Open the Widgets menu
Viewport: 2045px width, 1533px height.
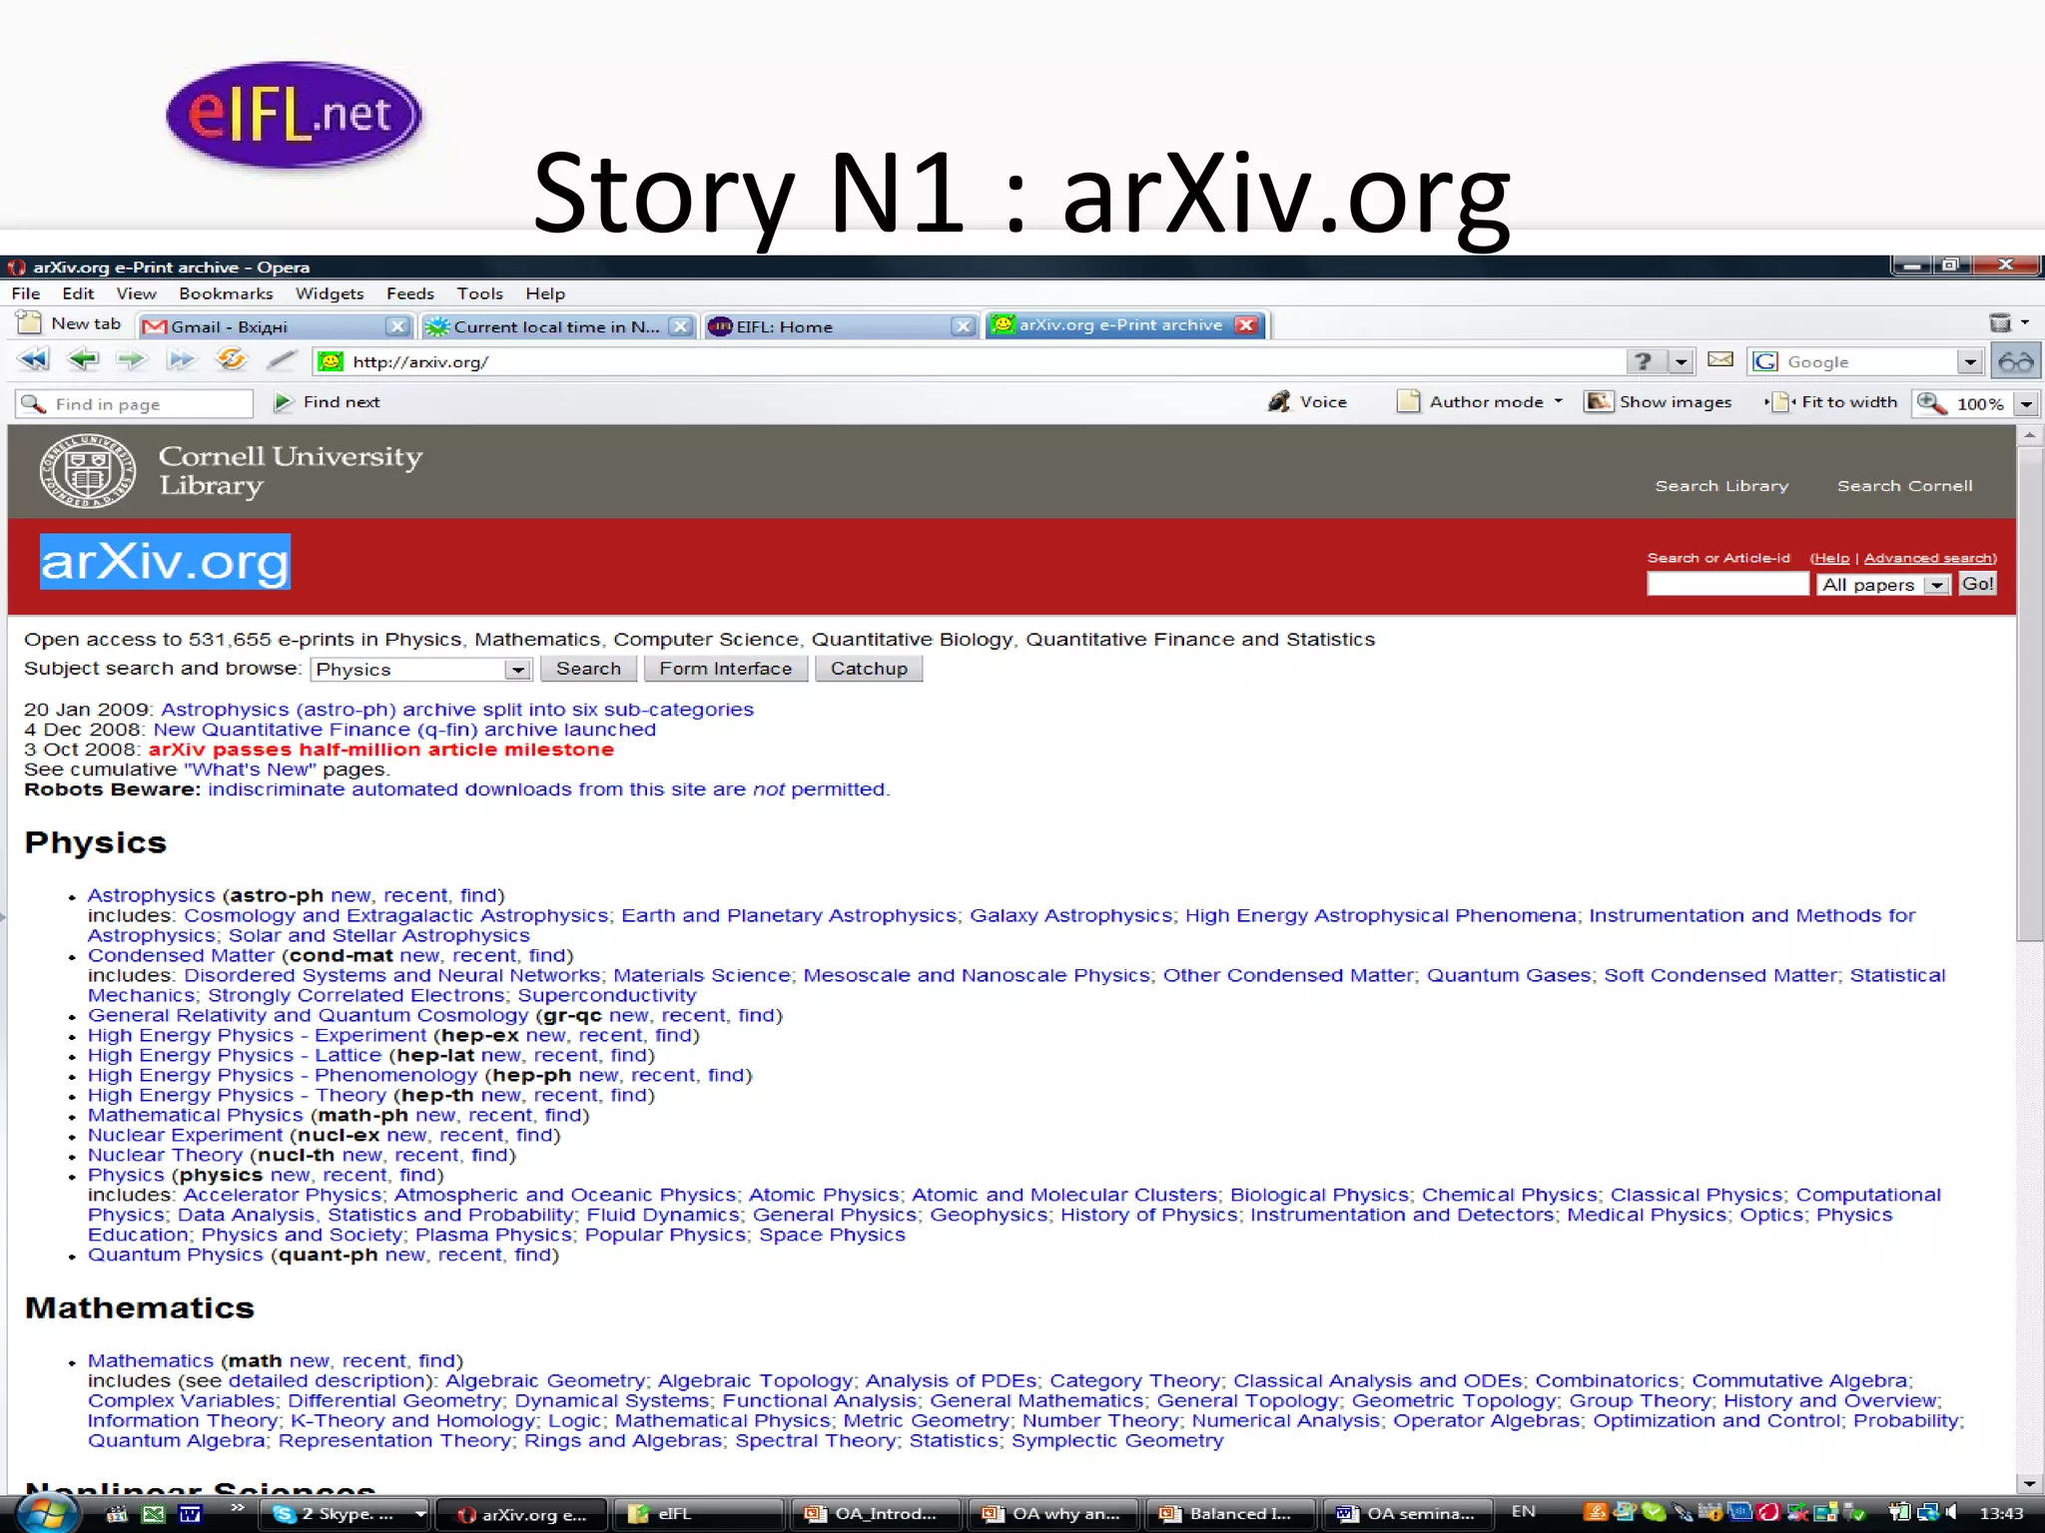(x=330, y=293)
